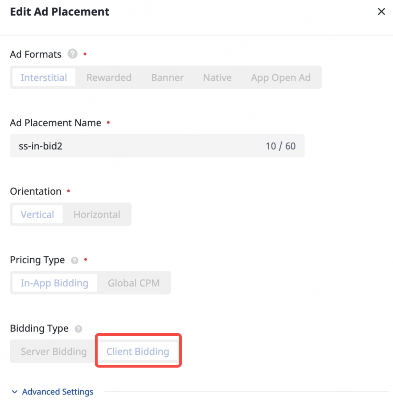The image size is (393, 416).
Task: Pick the Native ad format
Action: pos(217,78)
